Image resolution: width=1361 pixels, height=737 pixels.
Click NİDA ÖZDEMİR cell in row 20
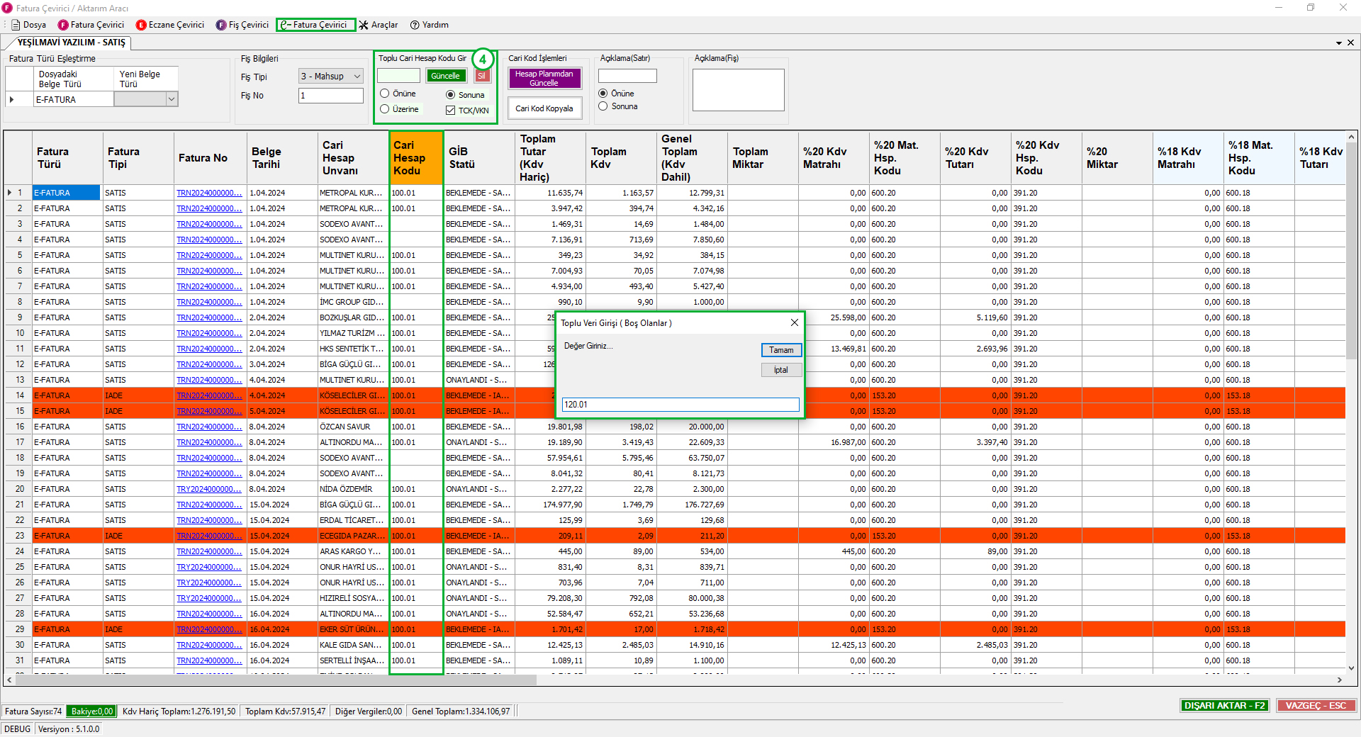click(x=353, y=489)
